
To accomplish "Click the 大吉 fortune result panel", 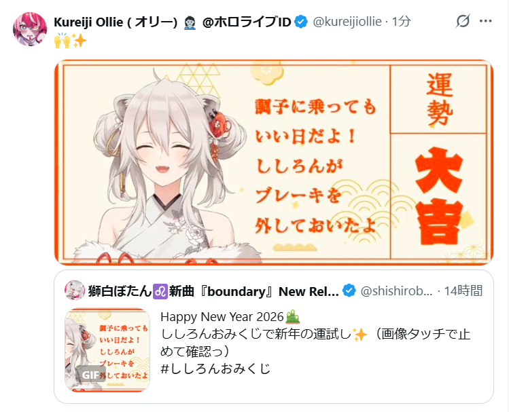I will (438, 195).
